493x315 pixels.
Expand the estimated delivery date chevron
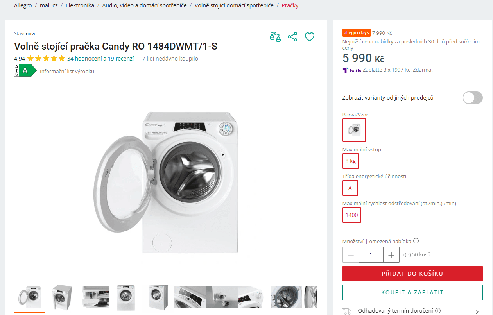[x=477, y=311]
